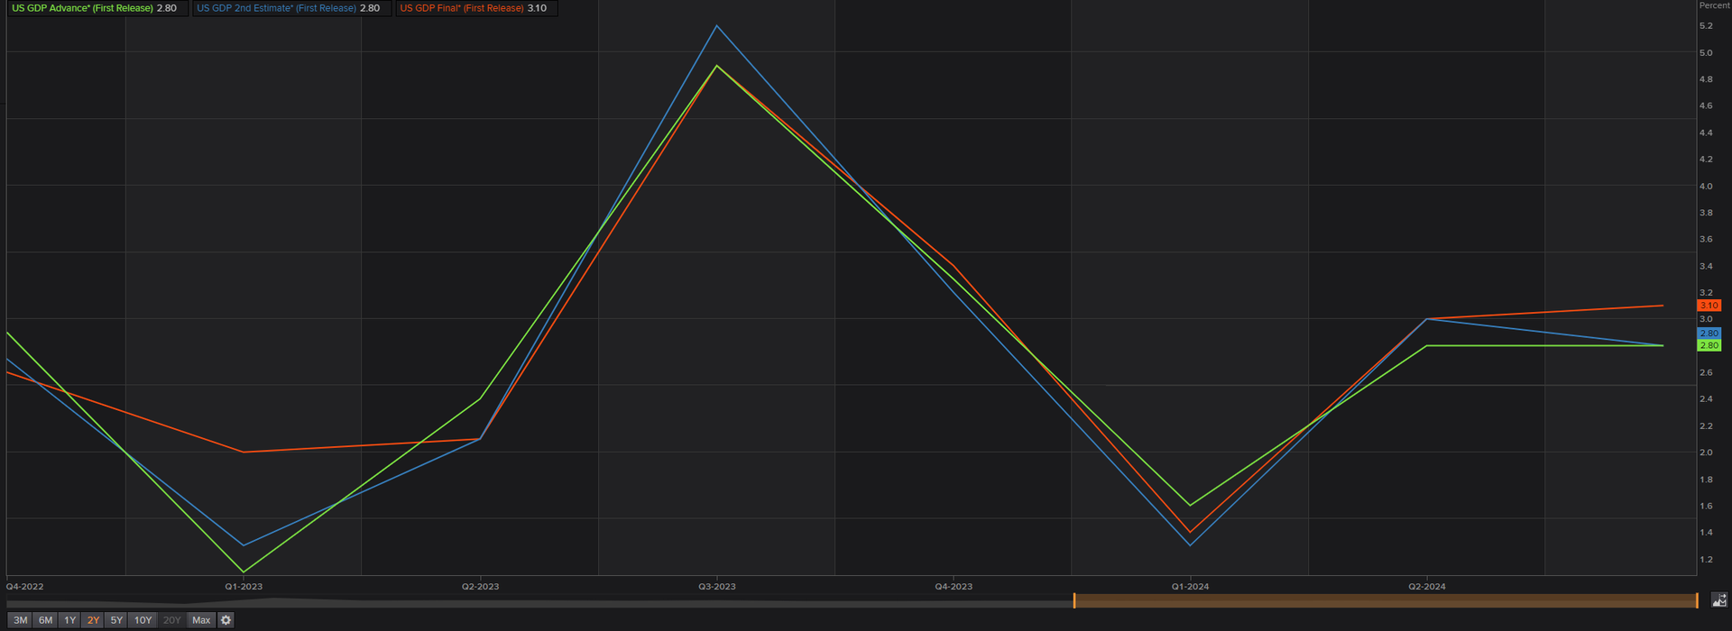This screenshot has width=1732, height=631.
Task: Open chart settings gear icon
Action: pyautogui.click(x=226, y=620)
